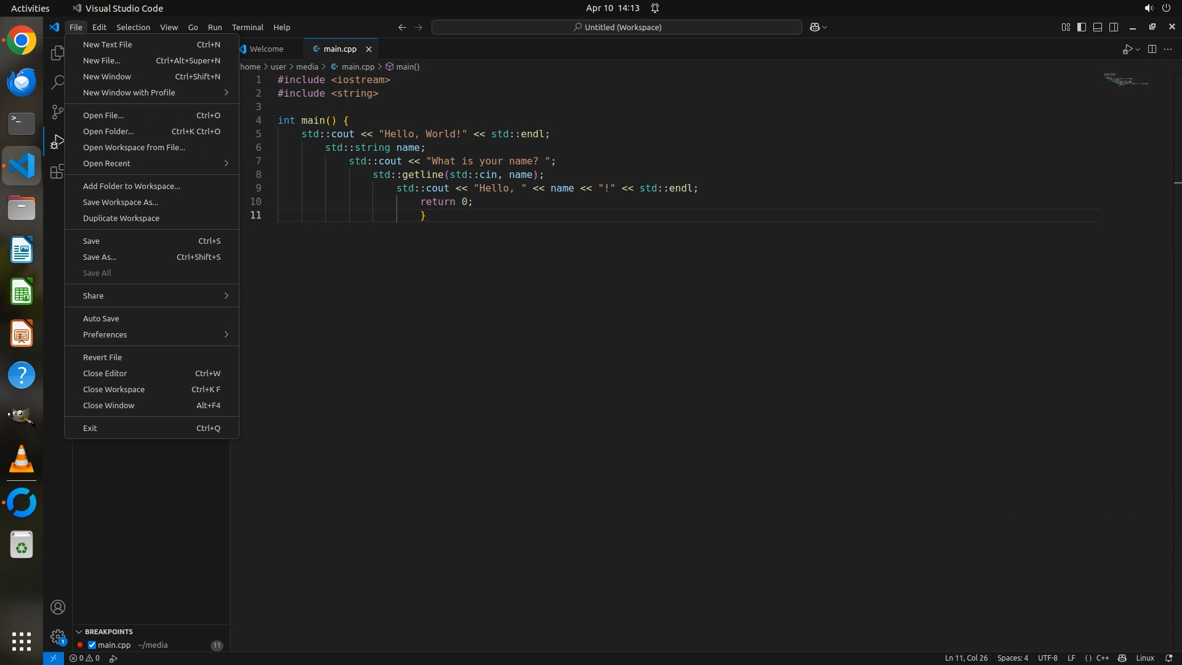Switch to the Welcome tab
Viewport: 1182px width, 665px height.
(266, 49)
